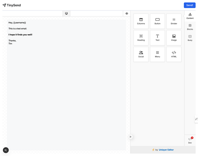Open the Blocks tab
This screenshot has width=198, height=156.
click(190, 27)
